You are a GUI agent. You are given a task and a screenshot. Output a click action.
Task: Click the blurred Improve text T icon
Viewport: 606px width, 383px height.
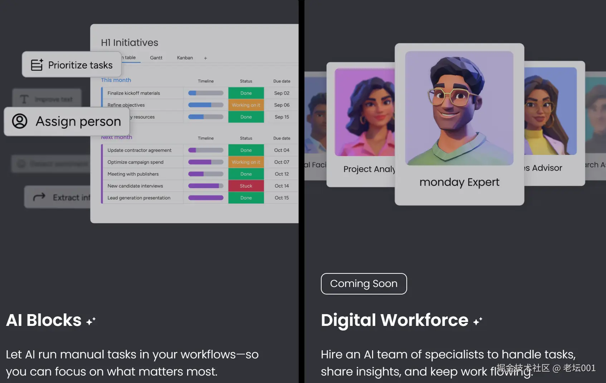coord(24,99)
